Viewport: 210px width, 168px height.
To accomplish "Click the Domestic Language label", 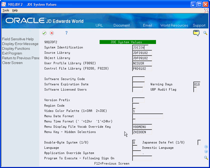I will tap(158, 148).
